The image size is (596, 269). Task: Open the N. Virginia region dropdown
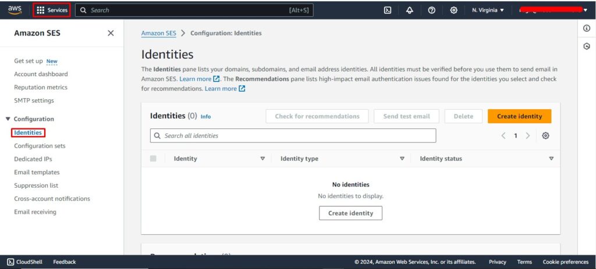488,10
